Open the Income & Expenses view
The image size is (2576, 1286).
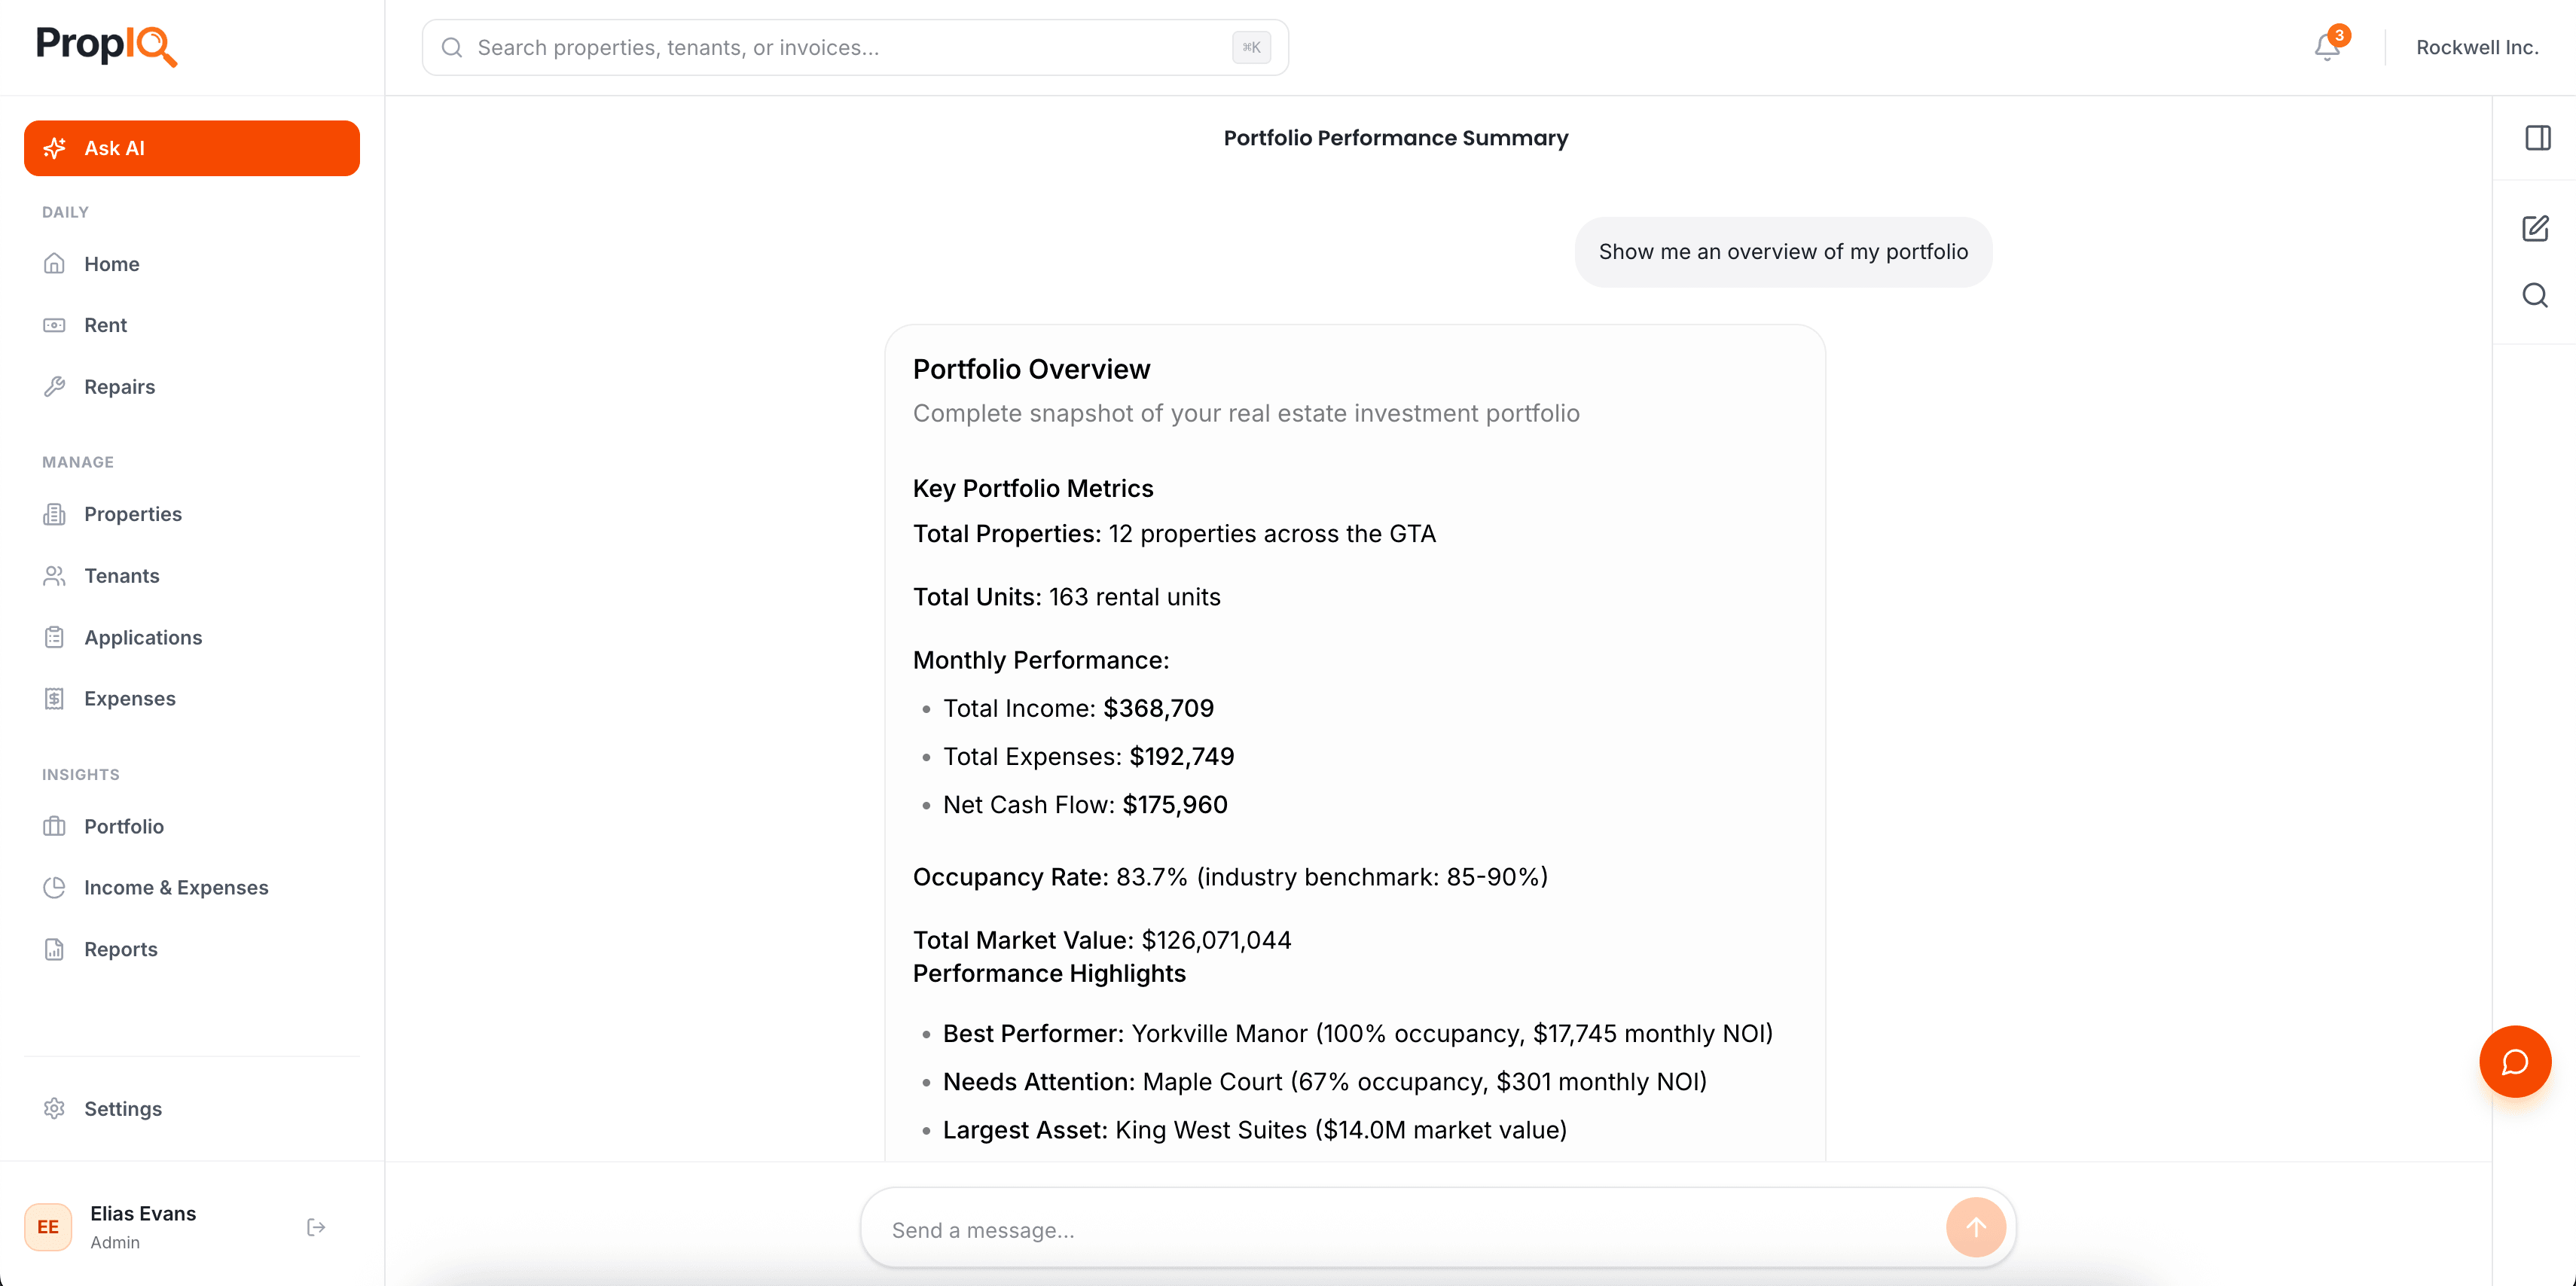click(176, 887)
